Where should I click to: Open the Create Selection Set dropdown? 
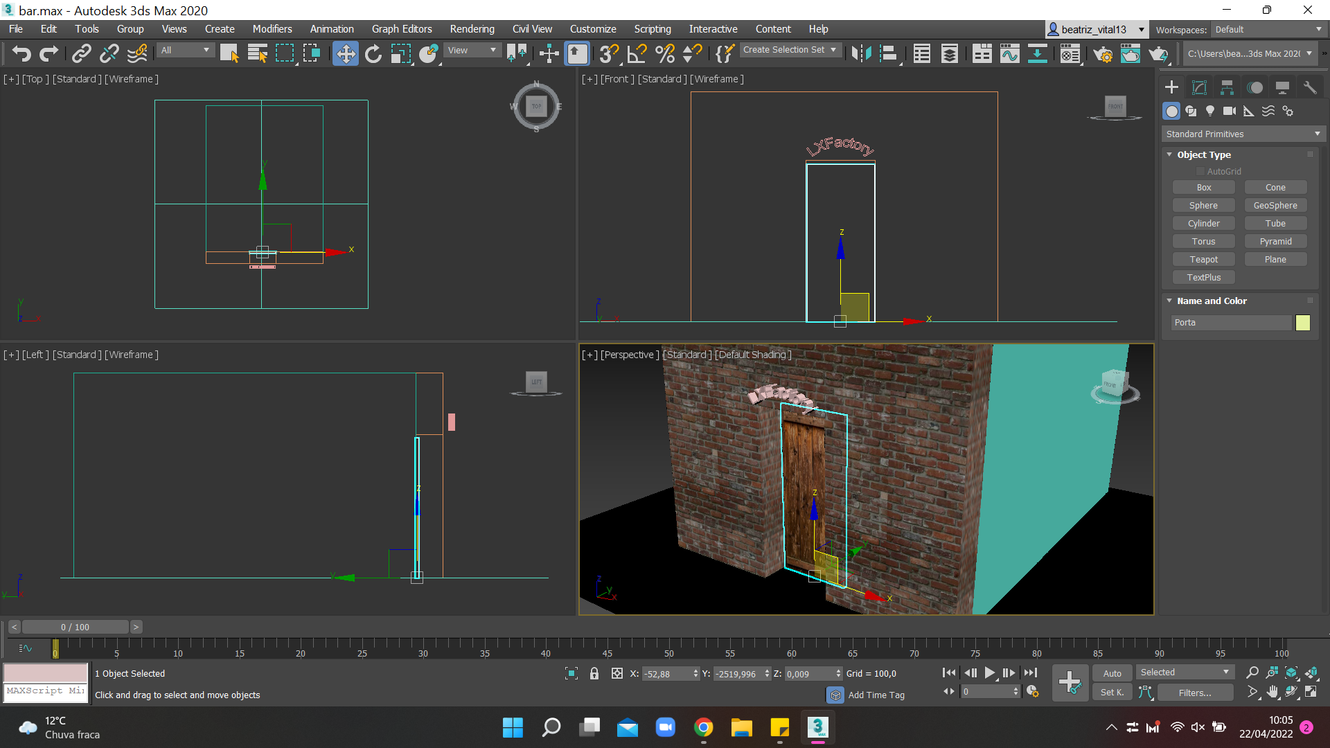790,50
